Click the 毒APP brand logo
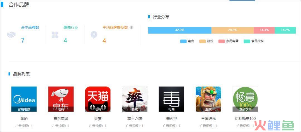 pos(171,99)
